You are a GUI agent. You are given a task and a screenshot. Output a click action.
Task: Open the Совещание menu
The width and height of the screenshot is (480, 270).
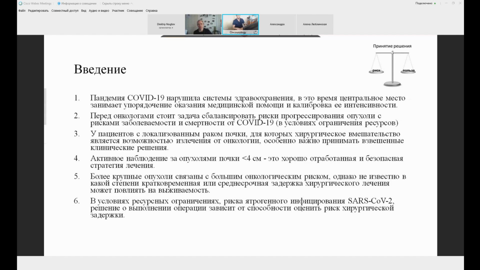tap(135, 10)
